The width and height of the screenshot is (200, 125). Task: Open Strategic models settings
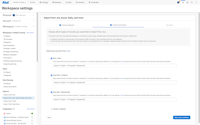pyautogui.click(x=9, y=48)
